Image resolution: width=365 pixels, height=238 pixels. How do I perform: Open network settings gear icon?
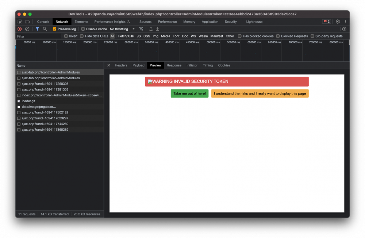[x=344, y=29]
